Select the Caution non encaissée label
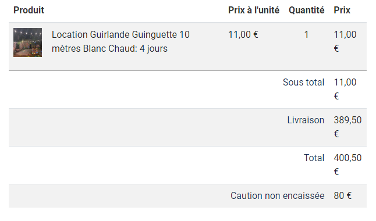 click(x=278, y=196)
